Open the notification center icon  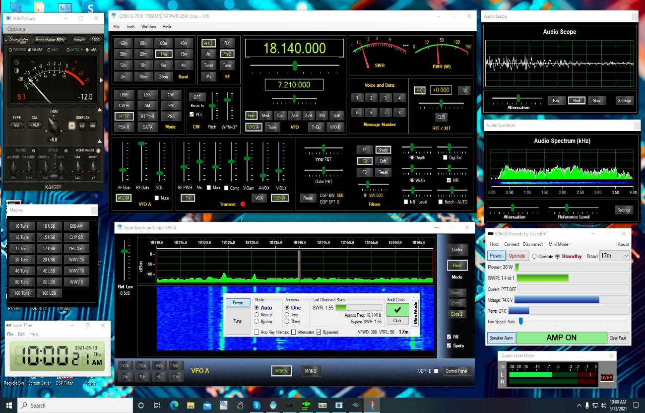click(637, 406)
